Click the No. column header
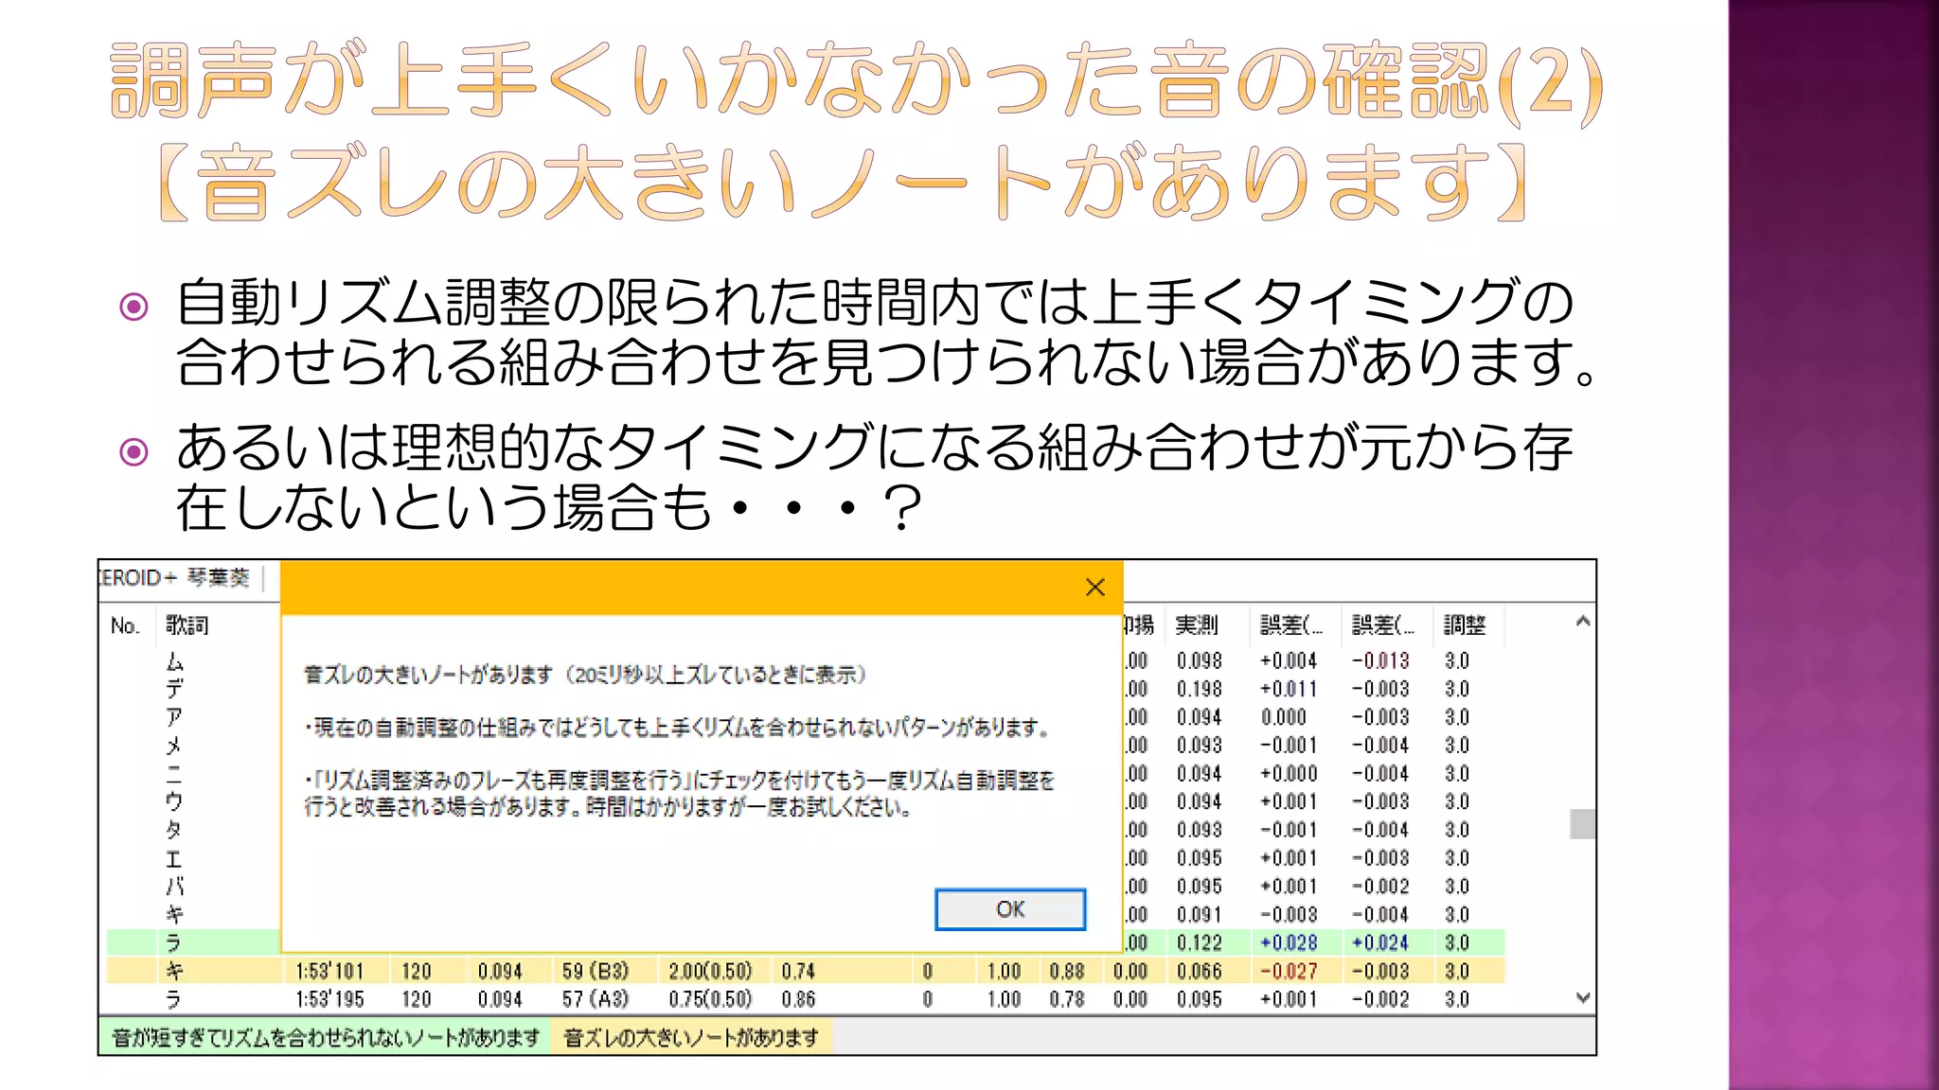1939x1090 pixels. pos(124,625)
